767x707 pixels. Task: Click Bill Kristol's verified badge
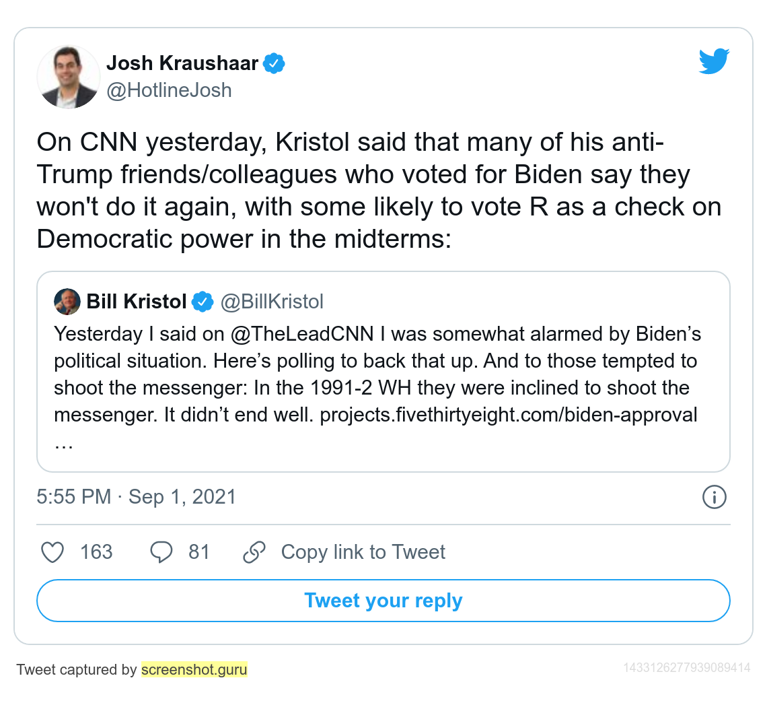[203, 302]
